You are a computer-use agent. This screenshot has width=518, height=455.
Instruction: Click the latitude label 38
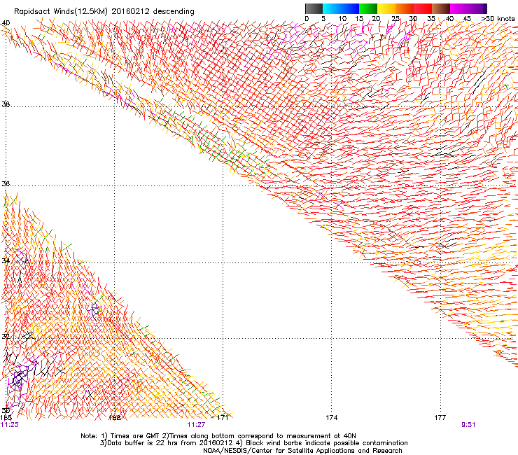click(6, 104)
